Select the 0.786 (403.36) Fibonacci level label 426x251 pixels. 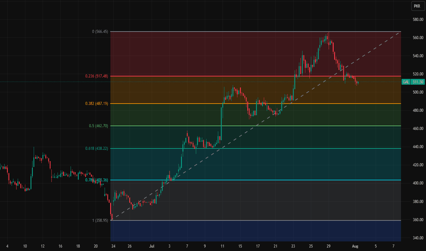point(96,180)
